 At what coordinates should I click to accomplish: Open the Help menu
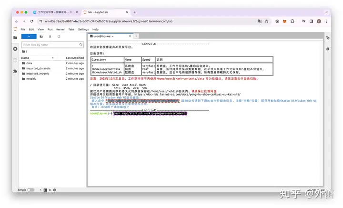point(95,29)
